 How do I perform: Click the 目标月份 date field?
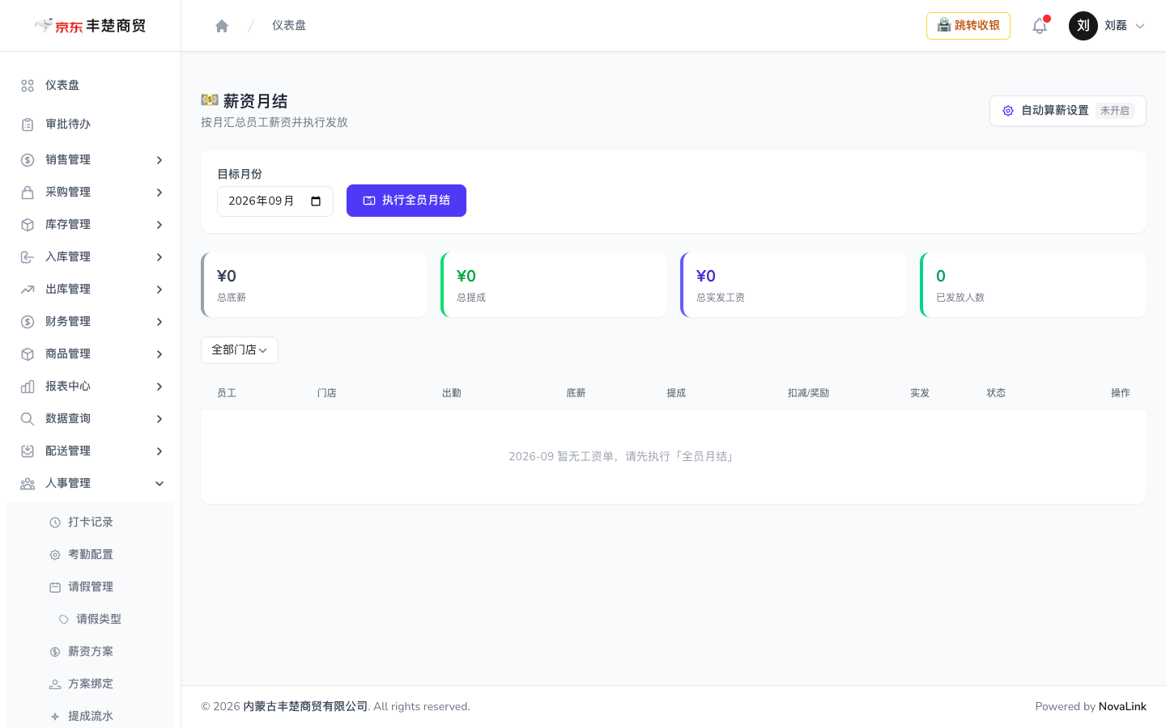coord(275,201)
